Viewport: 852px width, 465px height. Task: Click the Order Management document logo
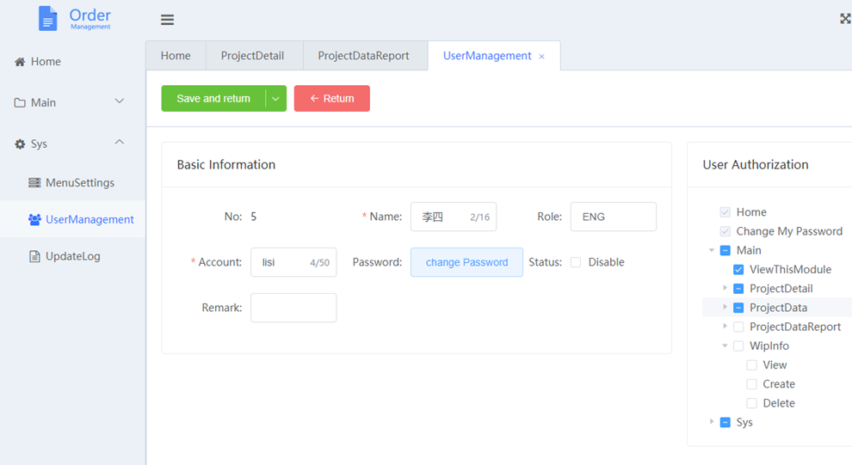pyautogui.click(x=48, y=18)
